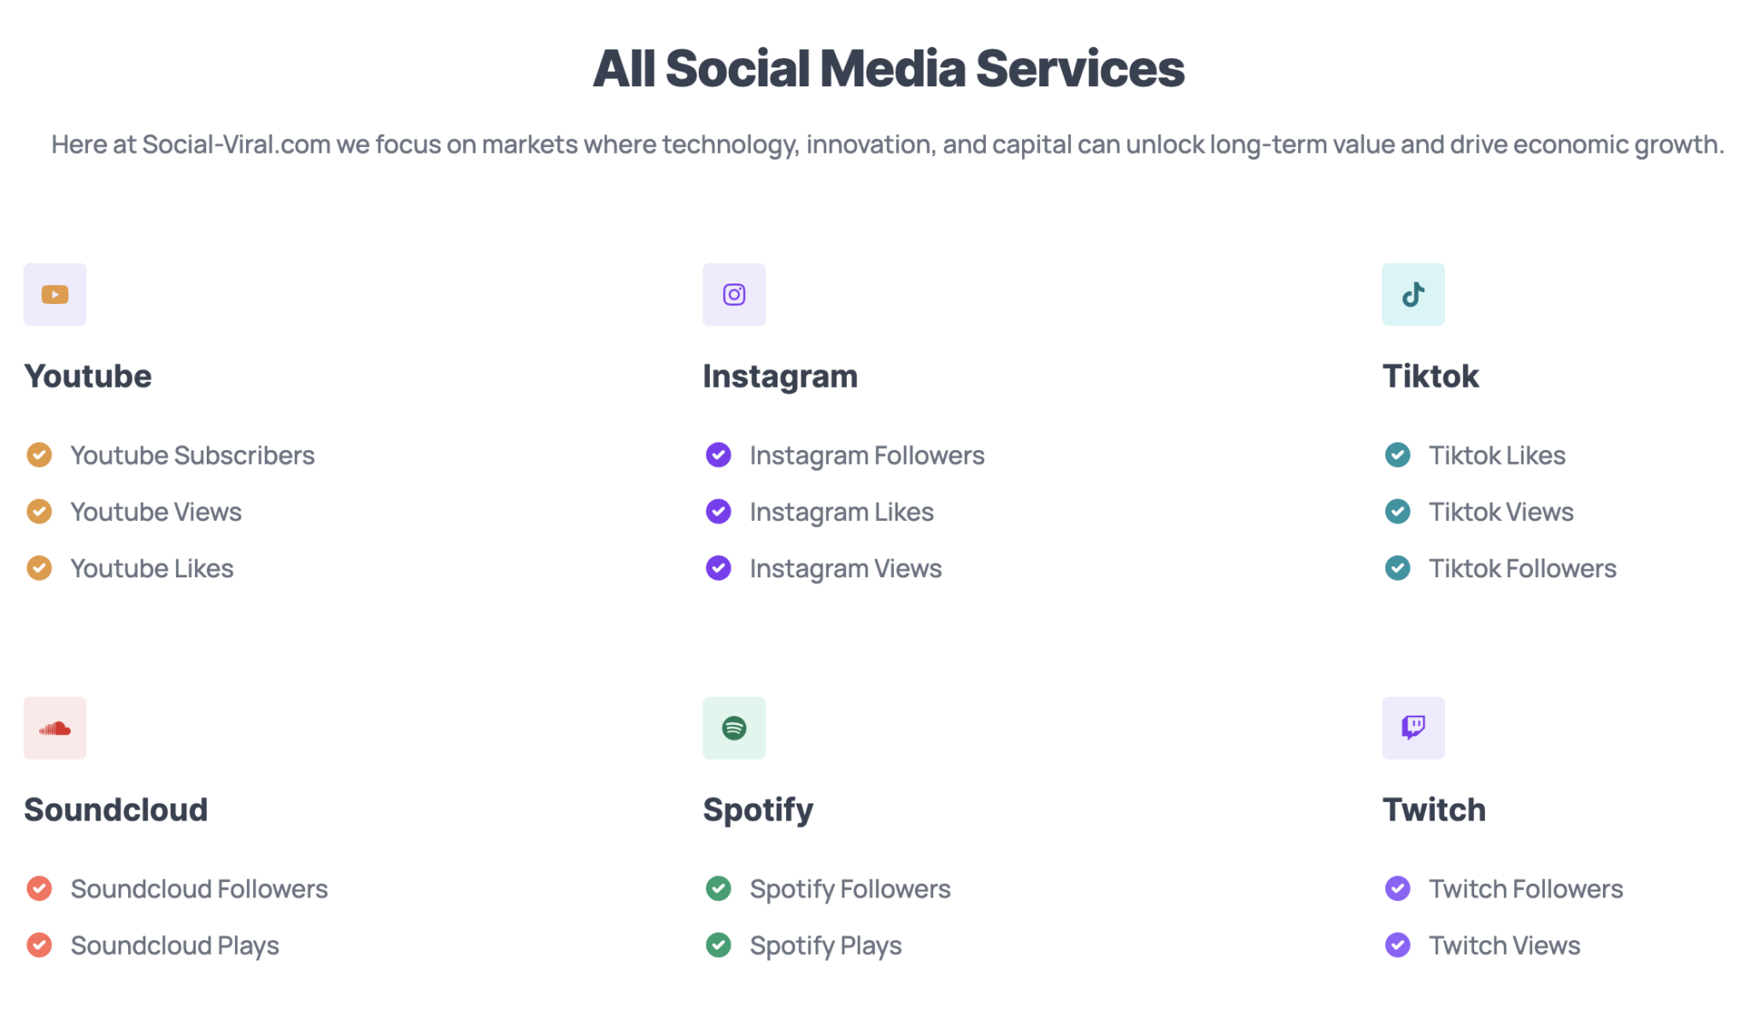This screenshot has height=1029, width=1750.
Task: Click the TikTok platform icon
Action: (x=1412, y=294)
